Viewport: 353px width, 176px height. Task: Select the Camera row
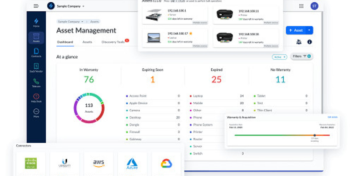(153, 111)
